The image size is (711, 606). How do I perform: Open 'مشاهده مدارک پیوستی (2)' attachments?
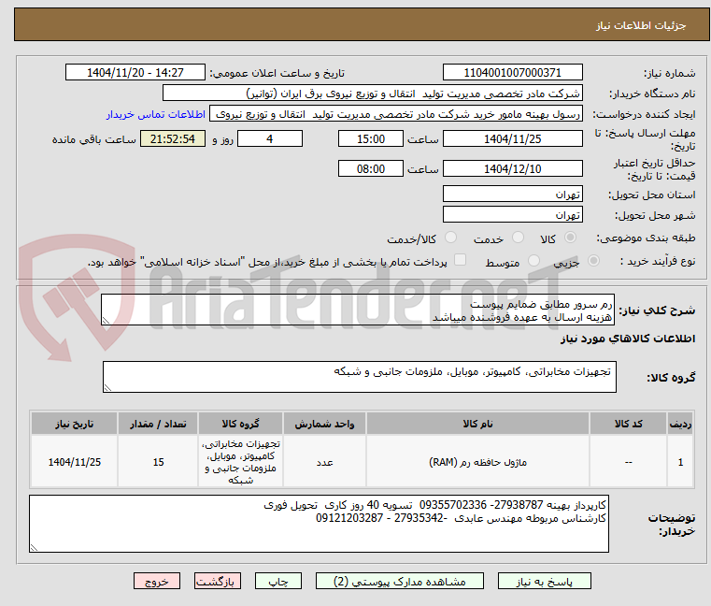coord(400,581)
